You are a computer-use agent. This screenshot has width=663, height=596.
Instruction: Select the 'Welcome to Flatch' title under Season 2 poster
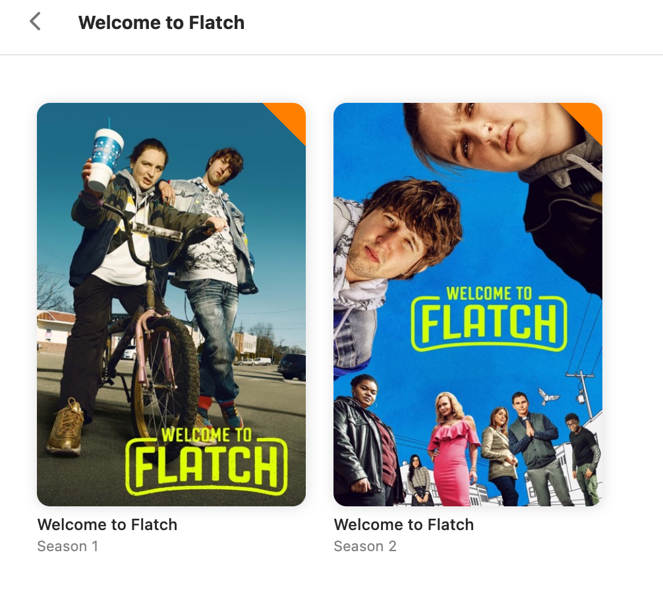tap(404, 525)
